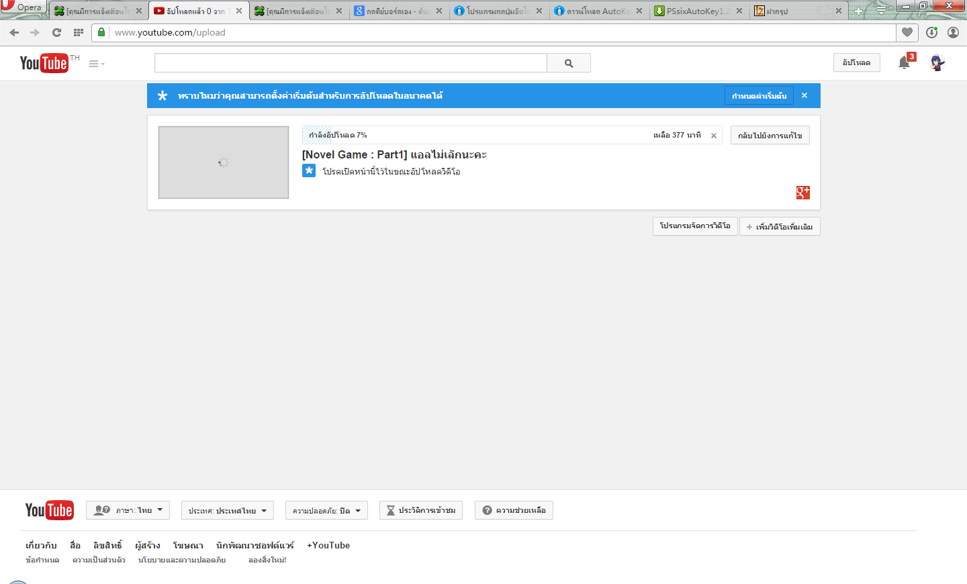Screen dimensions: 967x584
Task: Expand the YouTube guide menu
Action: 97,64
